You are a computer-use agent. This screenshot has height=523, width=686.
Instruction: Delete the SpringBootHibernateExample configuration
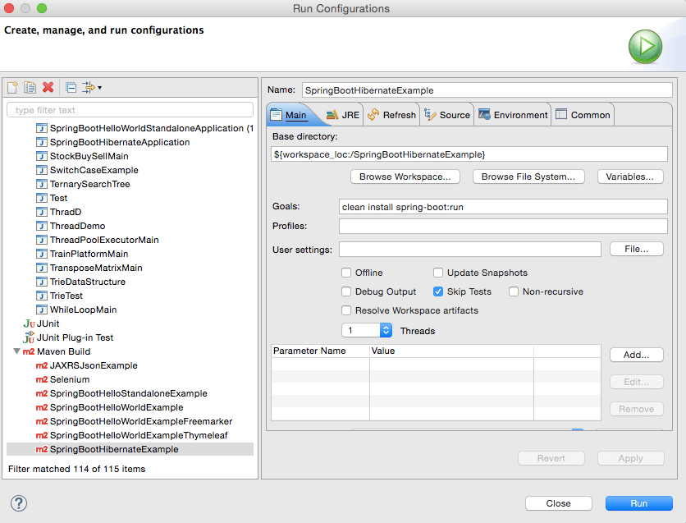pyautogui.click(x=48, y=86)
